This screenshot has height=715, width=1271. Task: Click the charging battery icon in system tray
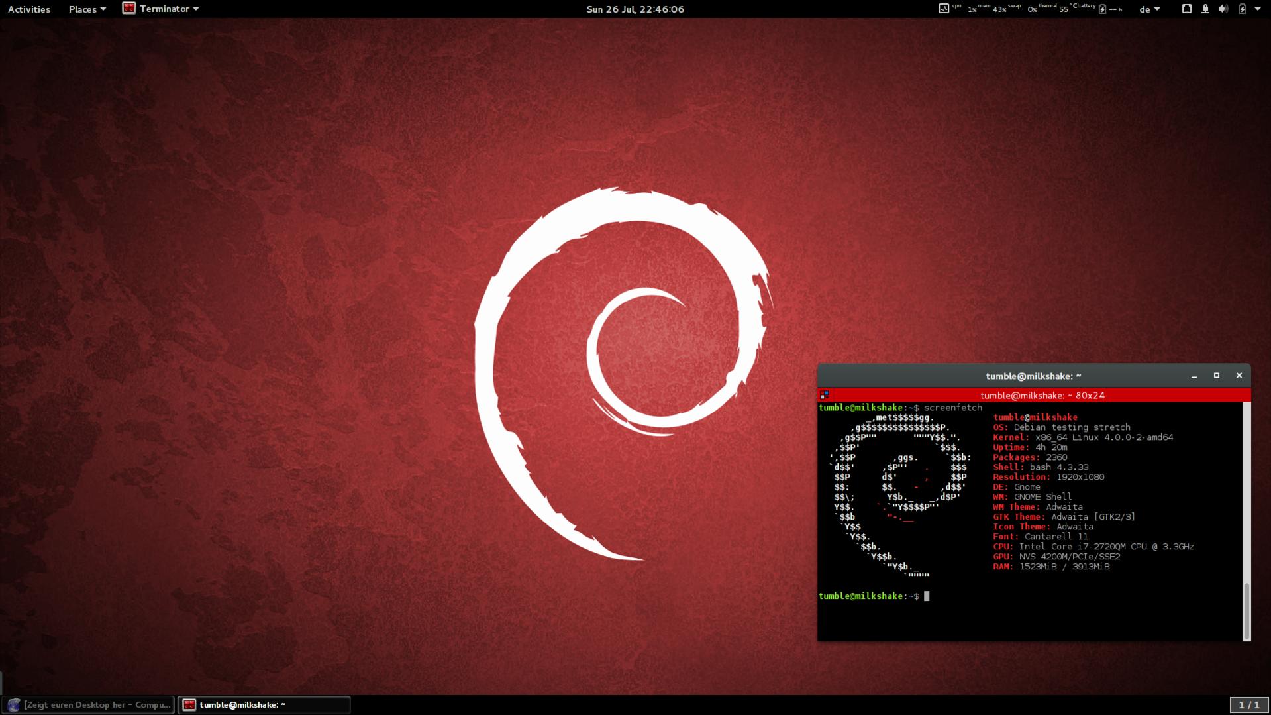(x=1243, y=9)
